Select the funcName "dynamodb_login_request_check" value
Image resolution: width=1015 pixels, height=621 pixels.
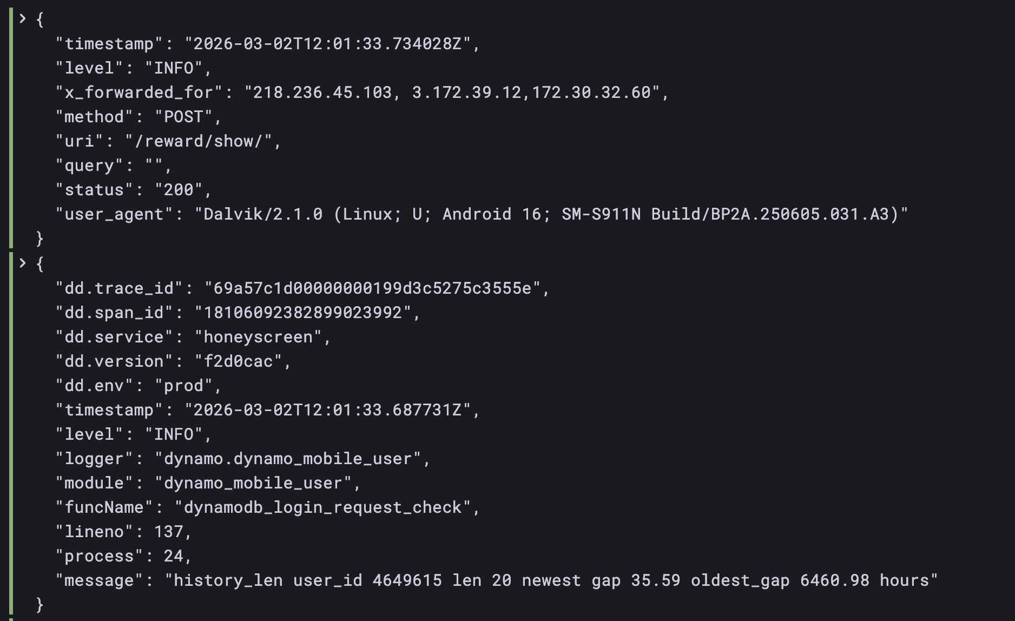(x=323, y=507)
